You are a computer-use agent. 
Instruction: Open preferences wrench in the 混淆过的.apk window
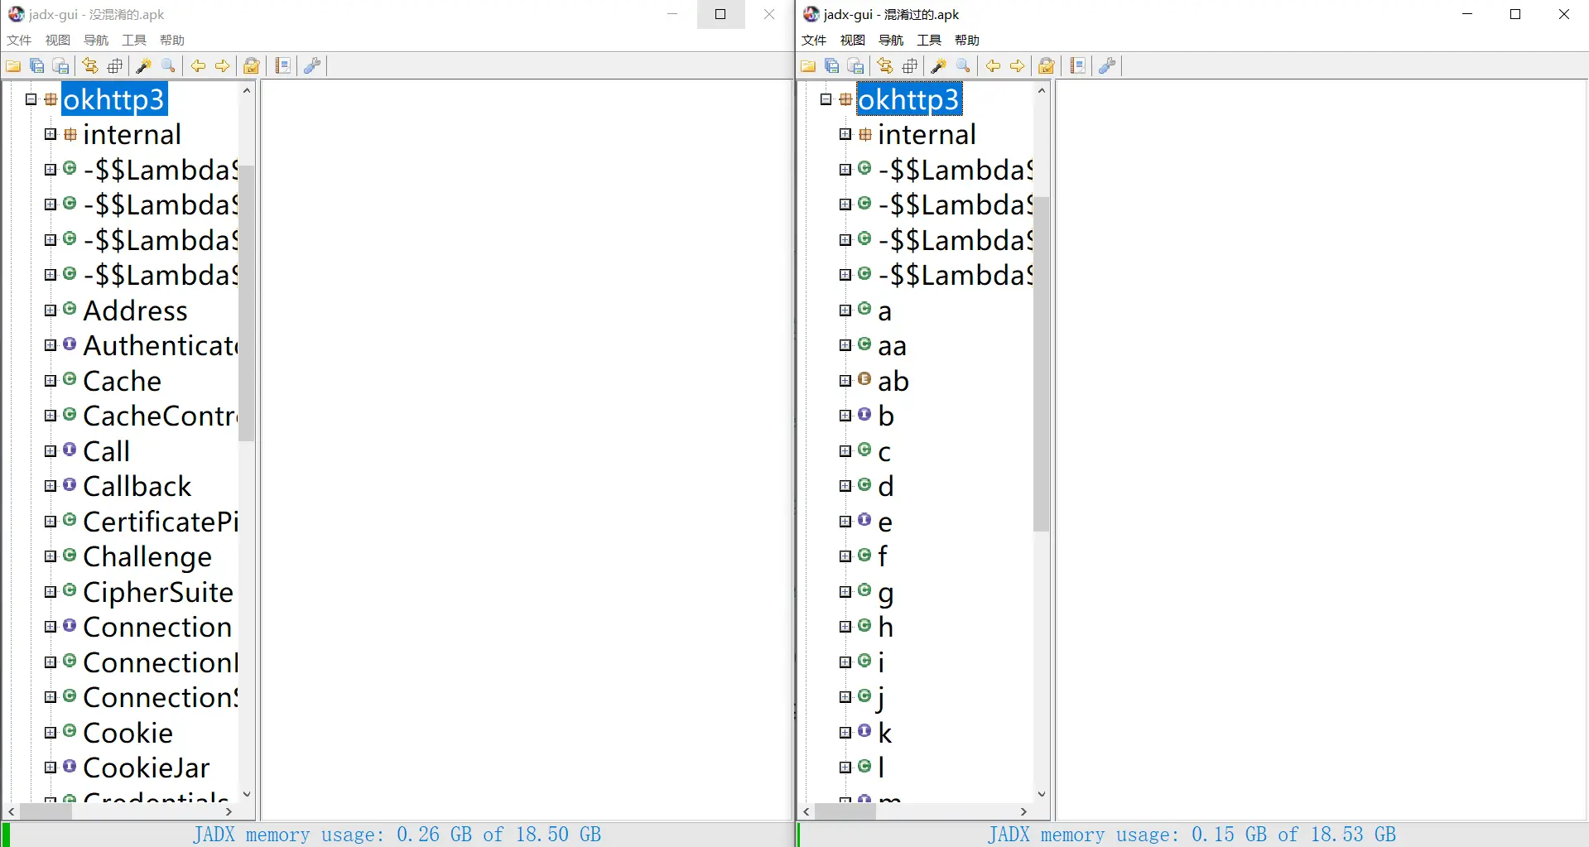[x=1107, y=66]
